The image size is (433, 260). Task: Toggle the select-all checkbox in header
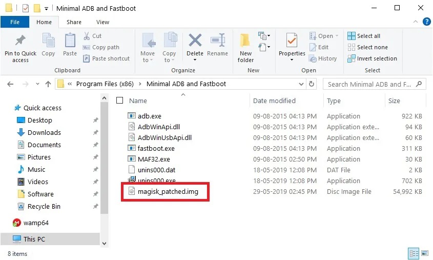click(120, 101)
